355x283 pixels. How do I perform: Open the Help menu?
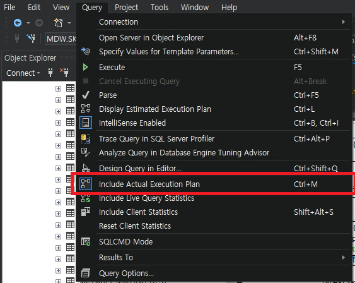(x=229, y=8)
